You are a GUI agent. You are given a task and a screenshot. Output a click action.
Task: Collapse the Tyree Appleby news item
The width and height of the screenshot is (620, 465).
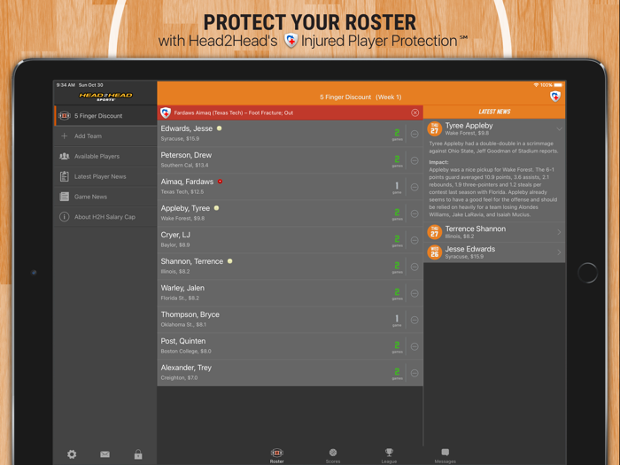pos(559,128)
